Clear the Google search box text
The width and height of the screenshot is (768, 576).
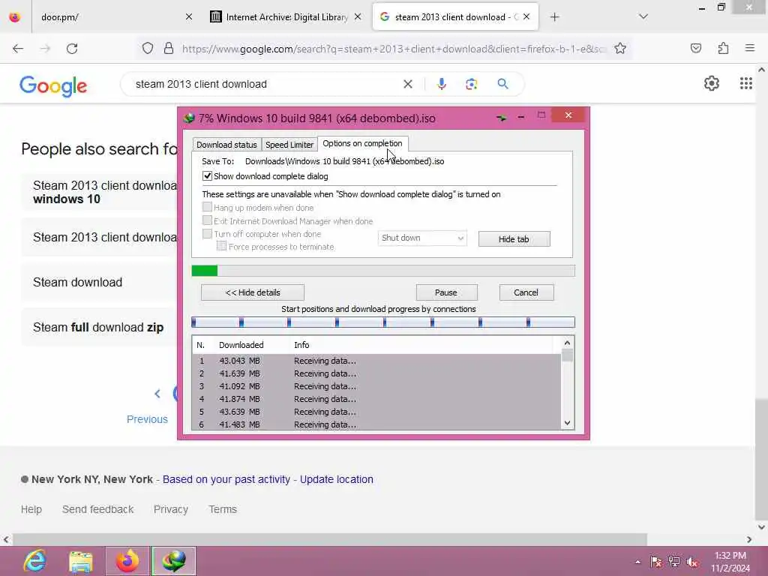[407, 84]
